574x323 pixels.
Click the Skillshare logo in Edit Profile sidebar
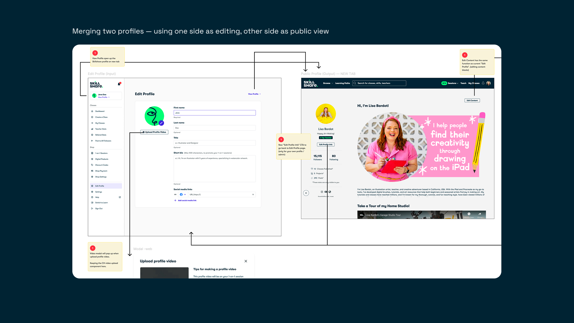click(x=96, y=85)
